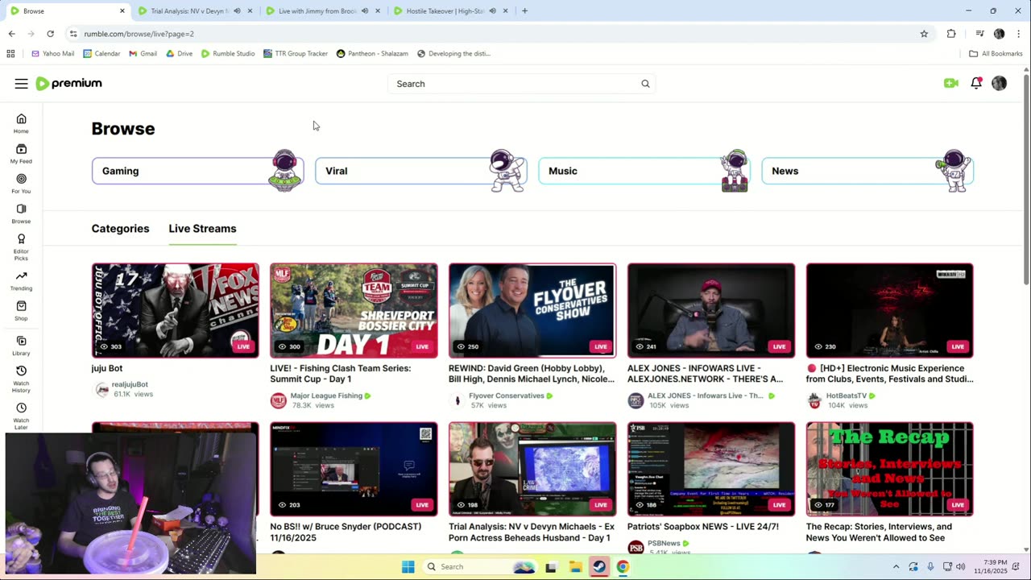
Task: Close the Browse browser tab
Action: pos(122,11)
